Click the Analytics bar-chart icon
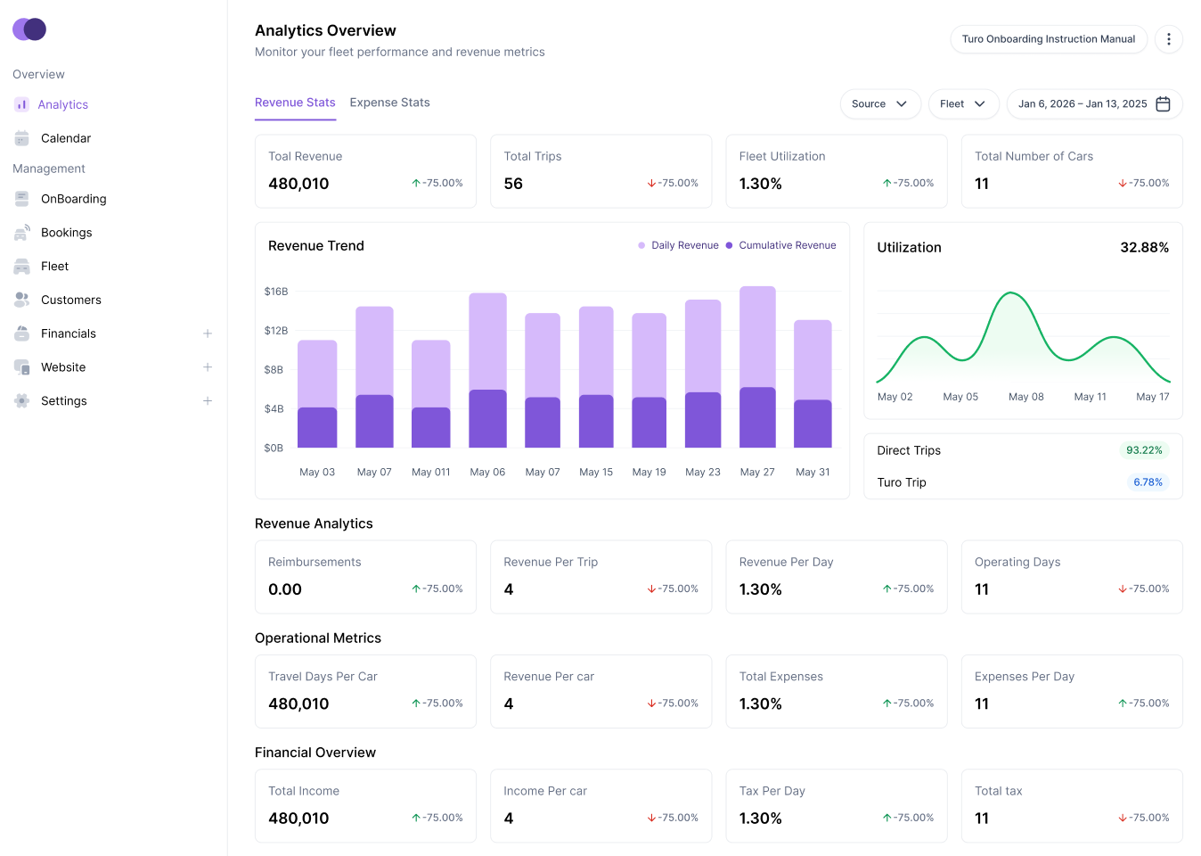 pyautogui.click(x=22, y=104)
